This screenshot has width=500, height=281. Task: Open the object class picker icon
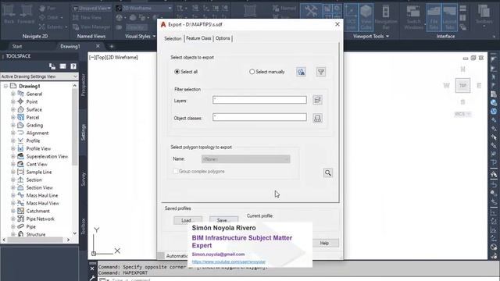317,118
